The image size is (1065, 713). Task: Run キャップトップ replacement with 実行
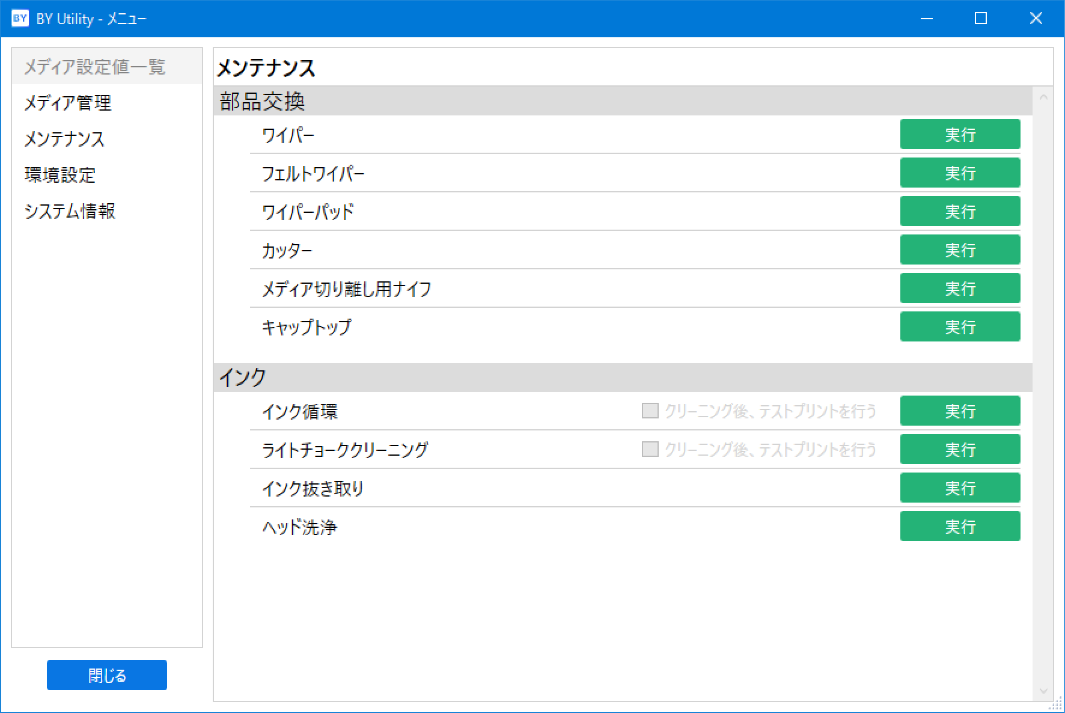pyautogui.click(x=960, y=326)
